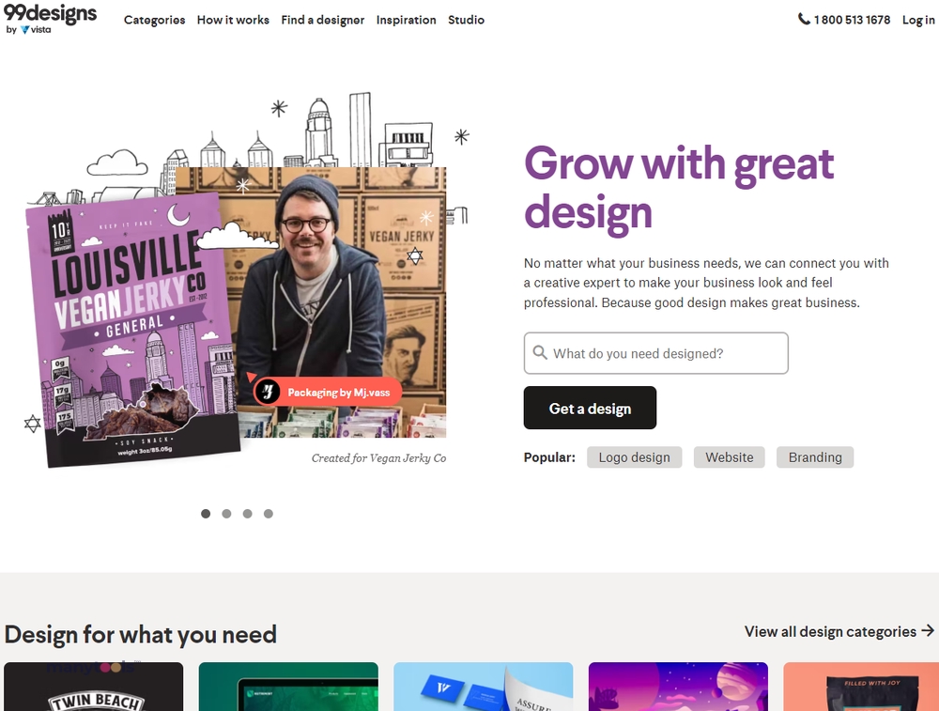Viewport: 939px width, 711px height.
Task: Click the search magnifier icon in the design field
Action: pyautogui.click(x=540, y=353)
